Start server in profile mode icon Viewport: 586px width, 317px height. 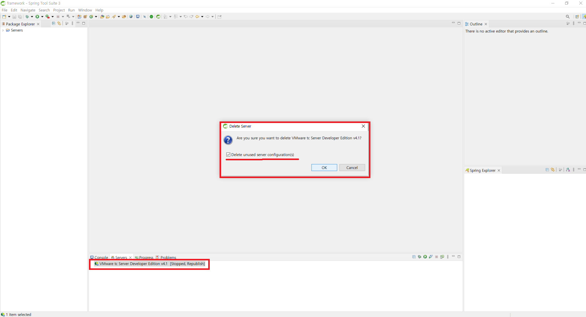coord(431,257)
